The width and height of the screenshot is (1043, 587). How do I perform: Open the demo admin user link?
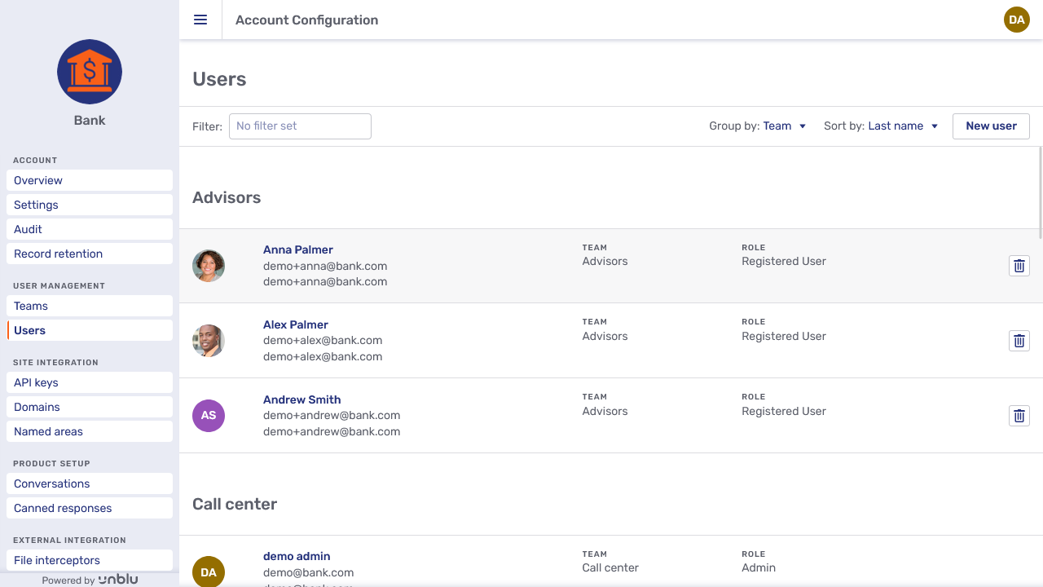(297, 556)
